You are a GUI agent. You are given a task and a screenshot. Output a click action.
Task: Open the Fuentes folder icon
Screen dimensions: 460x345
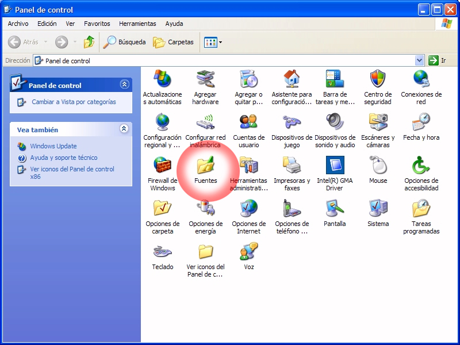(x=205, y=165)
